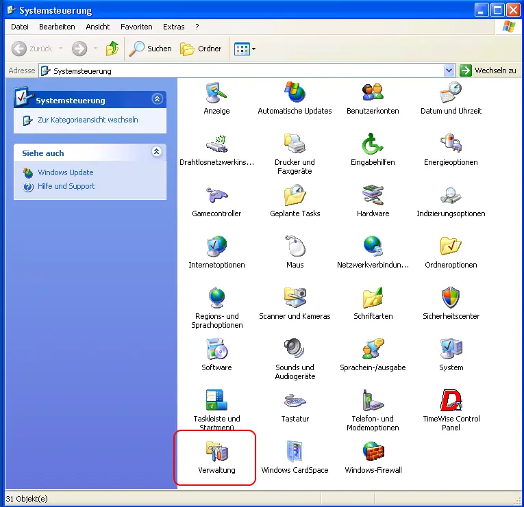Open the Drahtlosnetzwerkinstallation icon
This screenshot has height=507, width=524.
216,144
